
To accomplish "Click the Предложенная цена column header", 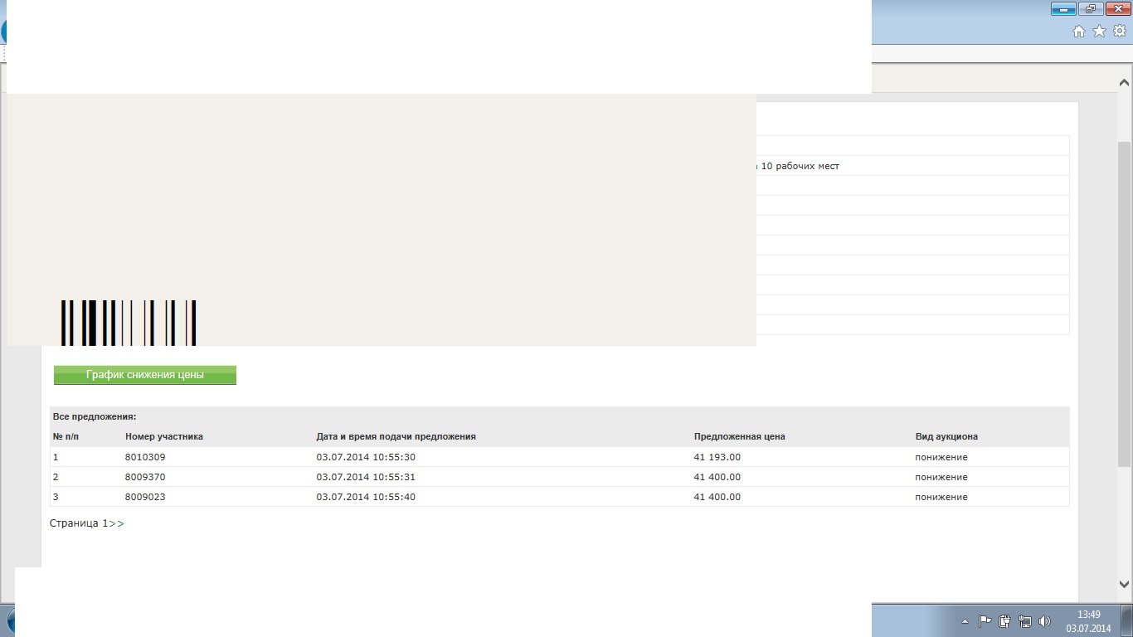I will [739, 436].
